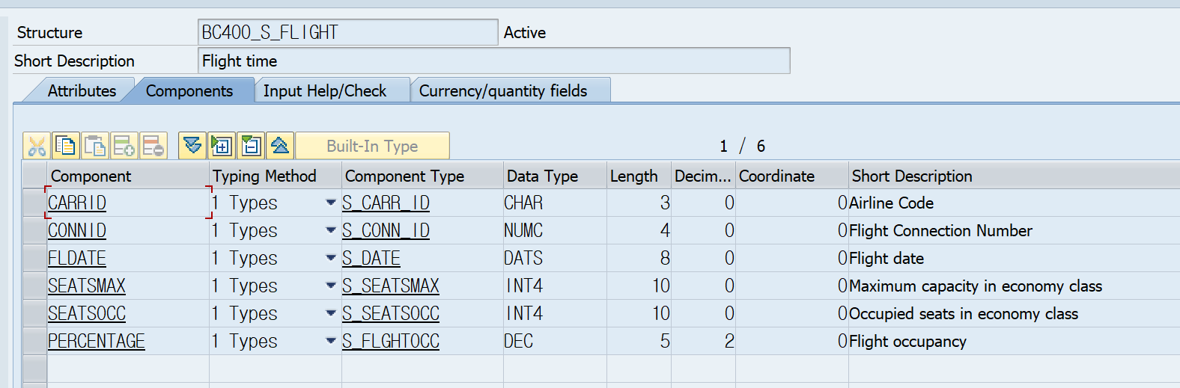Click the Short Description field 'Flight time'
Viewport: 1180px width, 388px height.
(494, 61)
